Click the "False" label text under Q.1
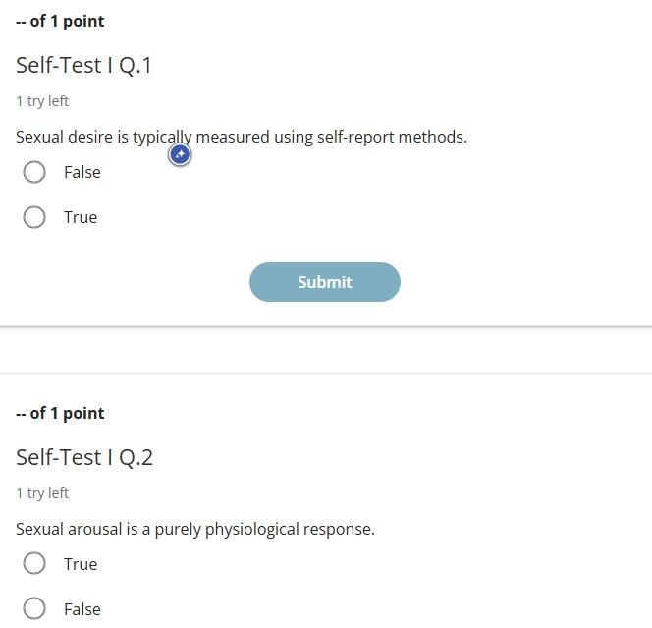The image size is (652, 628). (82, 172)
